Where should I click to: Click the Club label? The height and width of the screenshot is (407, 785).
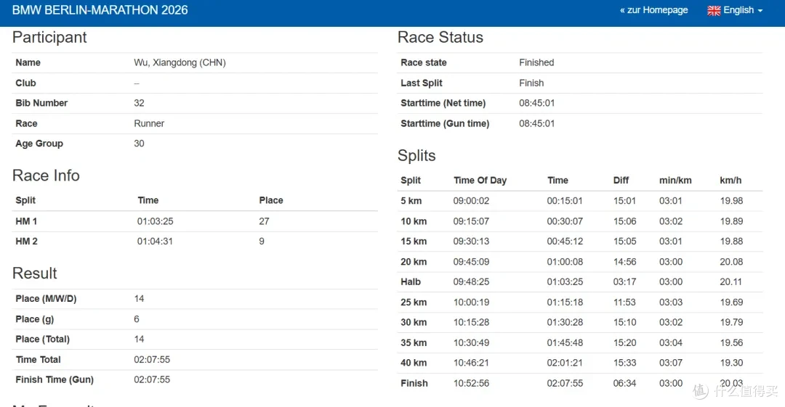pos(25,83)
